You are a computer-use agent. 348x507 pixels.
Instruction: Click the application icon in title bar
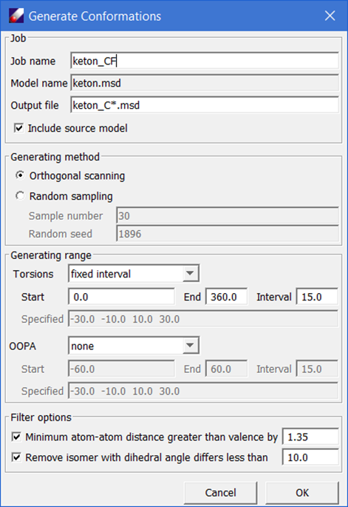tap(16, 16)
